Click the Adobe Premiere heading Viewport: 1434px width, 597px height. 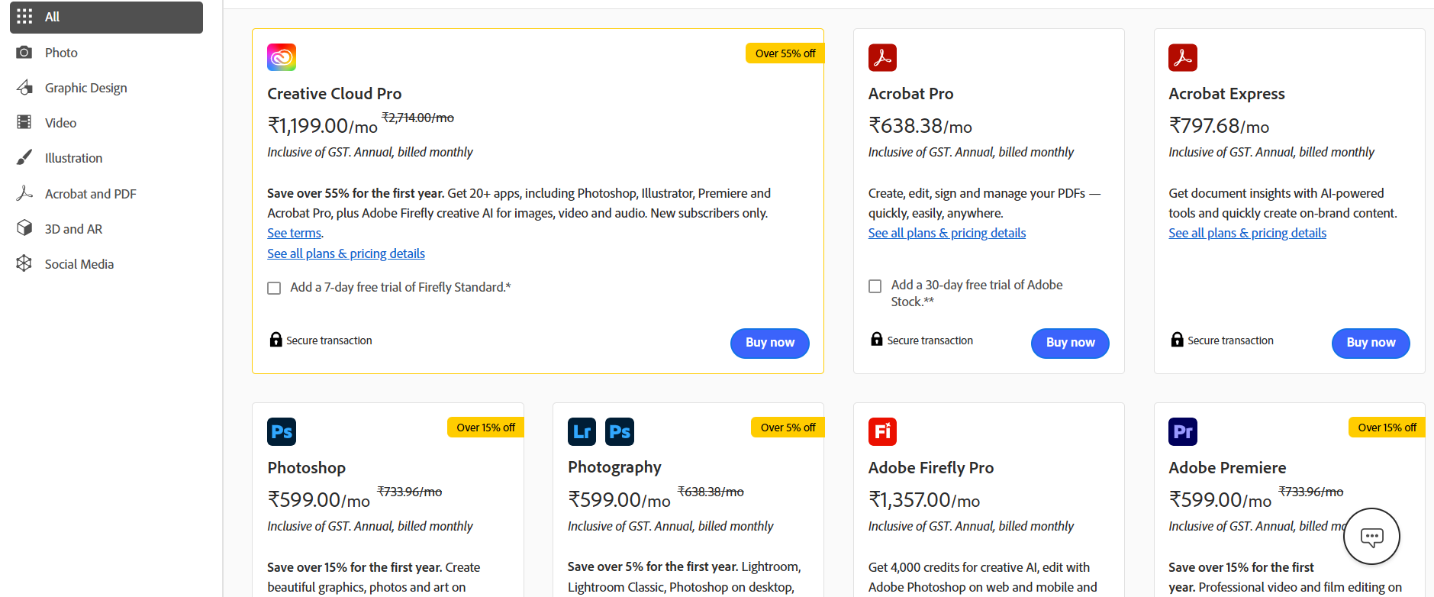tap(1227, 468)
